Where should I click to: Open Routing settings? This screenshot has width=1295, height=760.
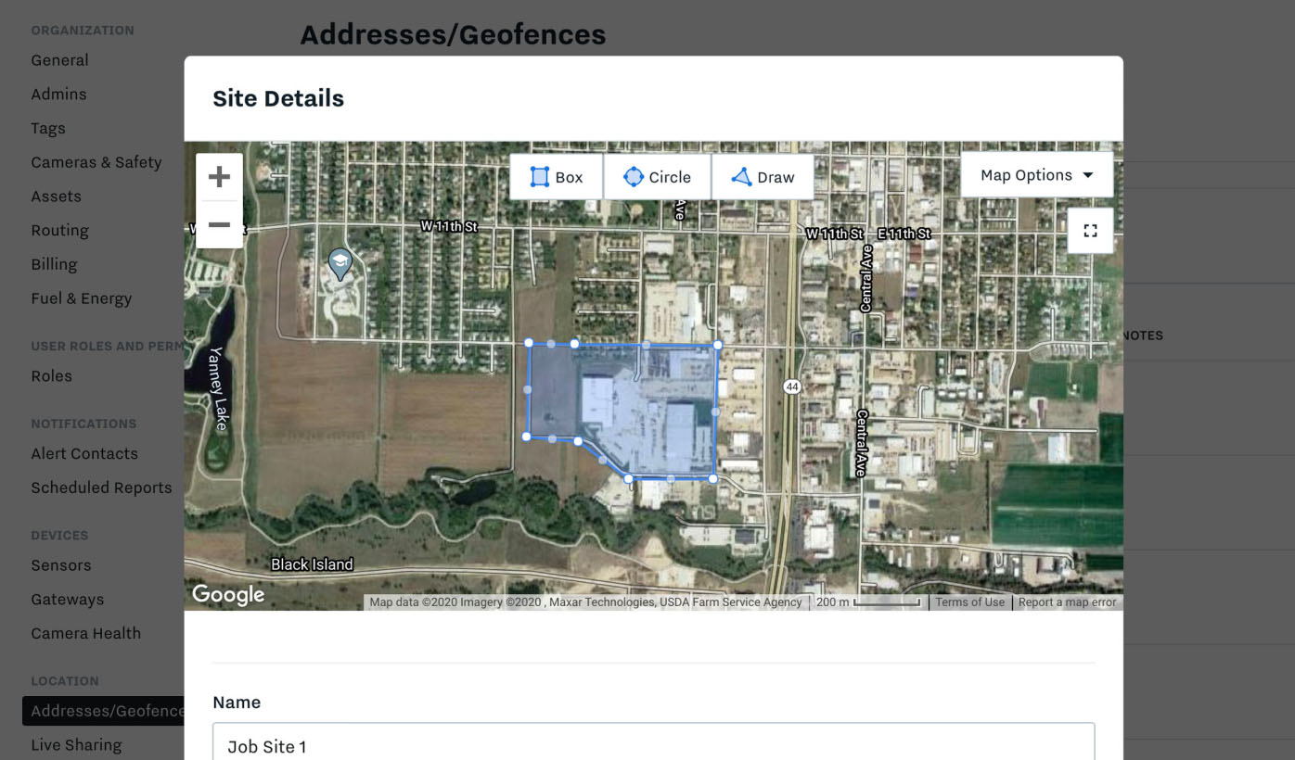[x=59, y=231]
